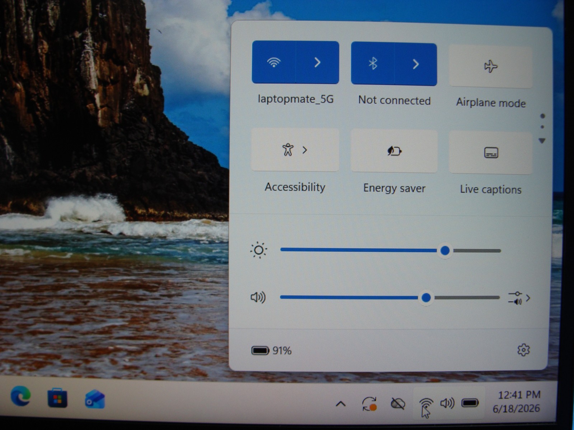Open the Wi-Fi networks list with the chevron
The image size is (574, 430).
(317, 63)
